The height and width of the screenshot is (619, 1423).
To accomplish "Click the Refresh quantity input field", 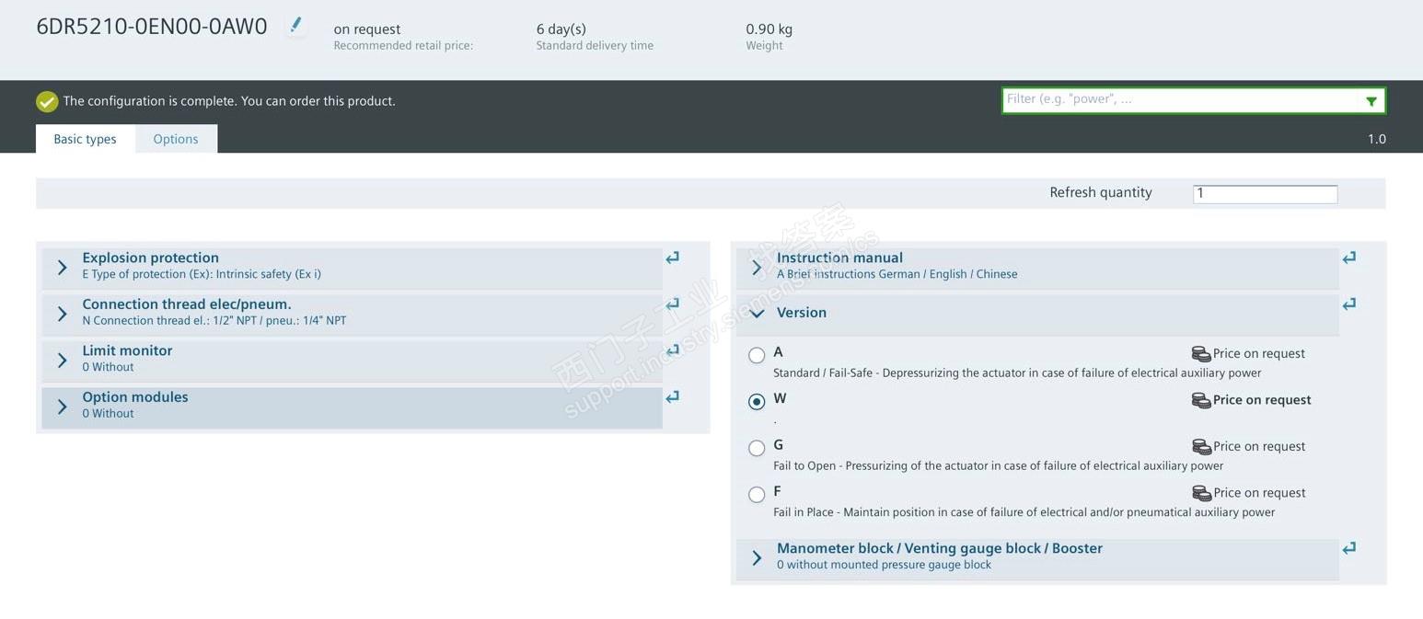I will (1265, 194).
